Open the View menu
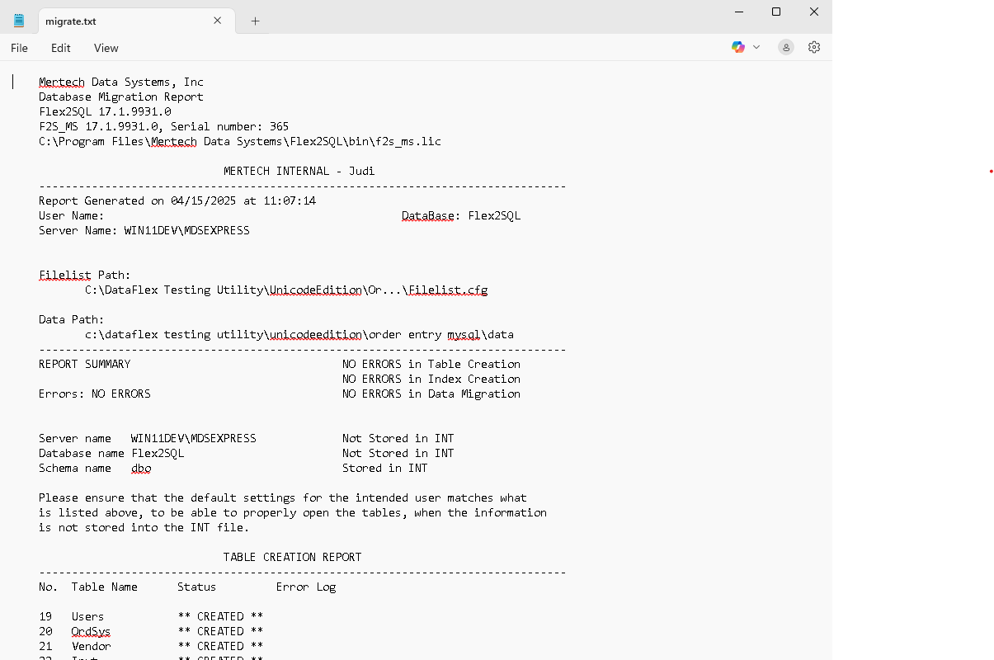Image resolution: width=994 pixels, height=660 pixels. 106,48
